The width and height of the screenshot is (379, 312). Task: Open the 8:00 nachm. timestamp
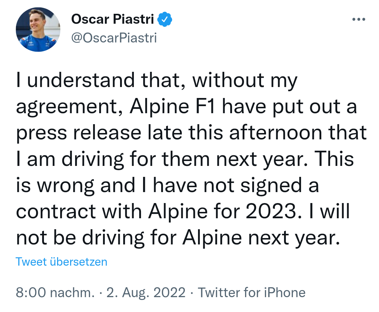pos(55,293)
